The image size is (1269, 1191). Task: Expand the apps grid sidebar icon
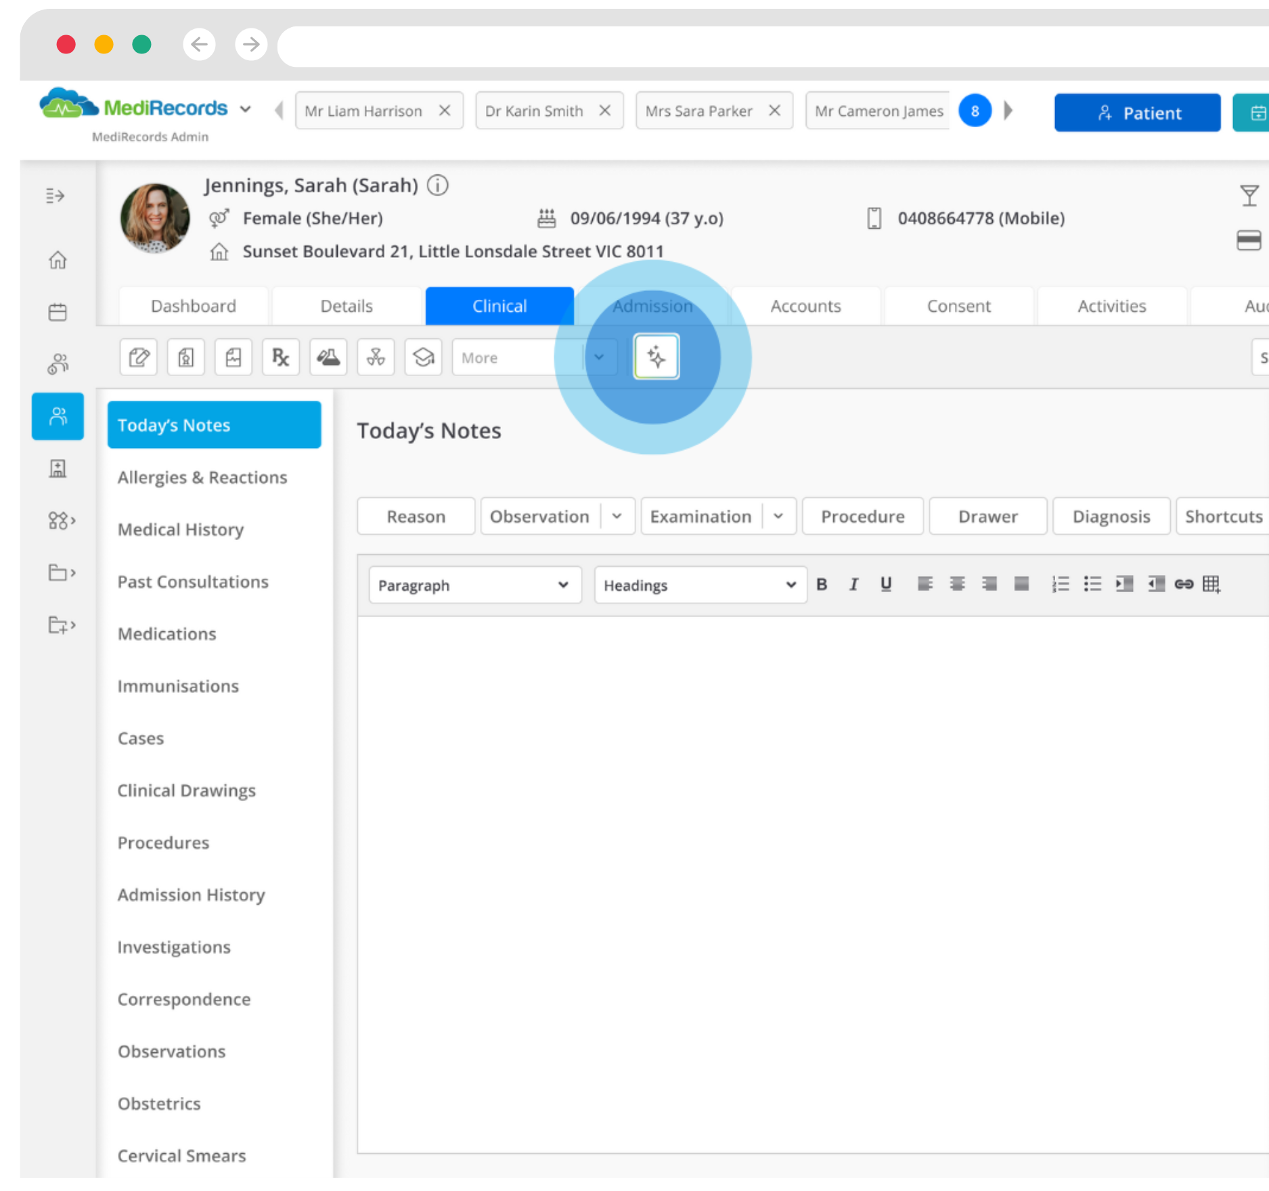pyautogui.click(x=61, y=520)
